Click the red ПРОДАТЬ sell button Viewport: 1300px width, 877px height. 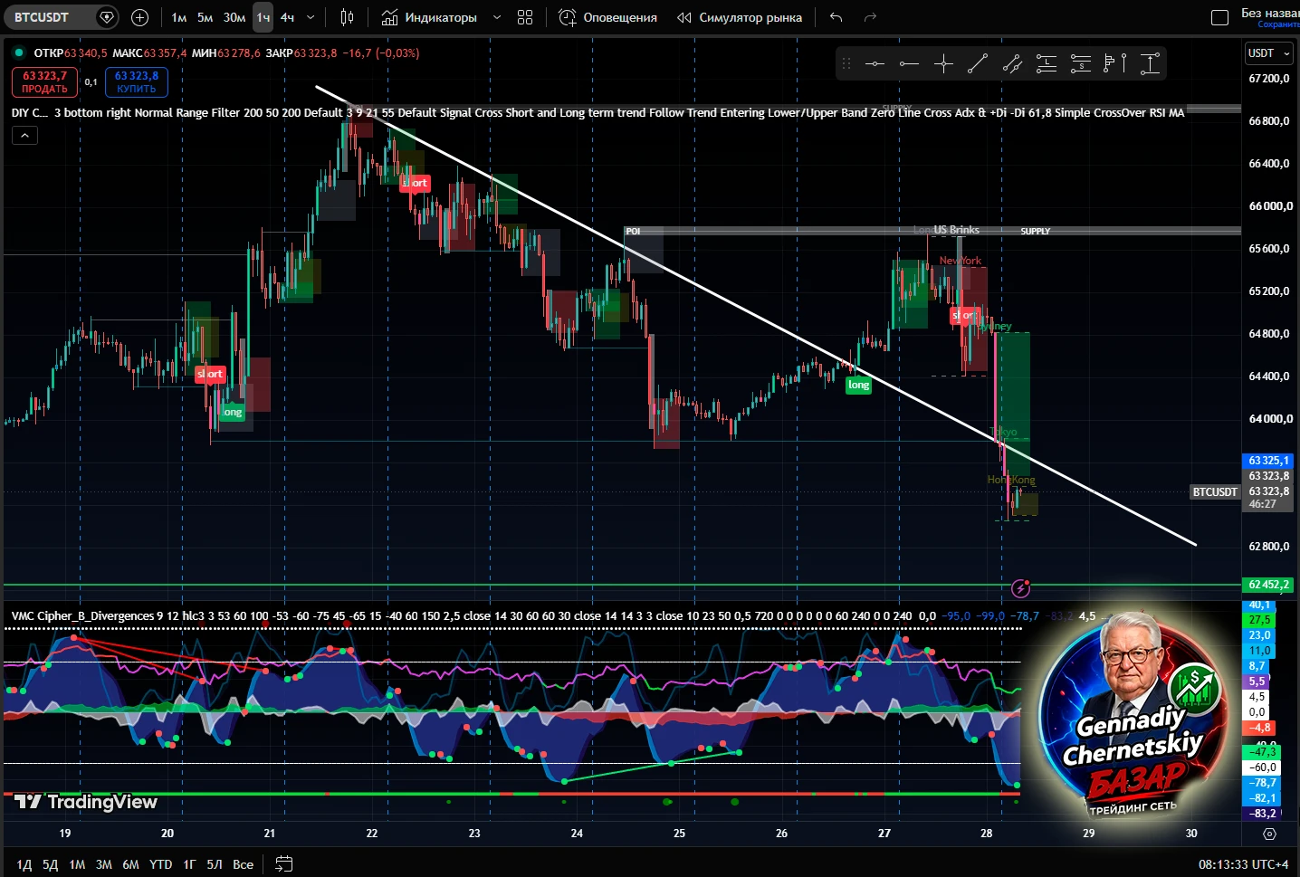click(x=44, y=82)
